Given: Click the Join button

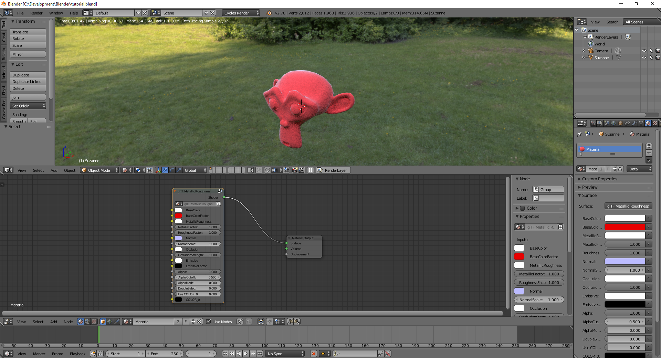Looking at the screenshot, I should point(28,97).
